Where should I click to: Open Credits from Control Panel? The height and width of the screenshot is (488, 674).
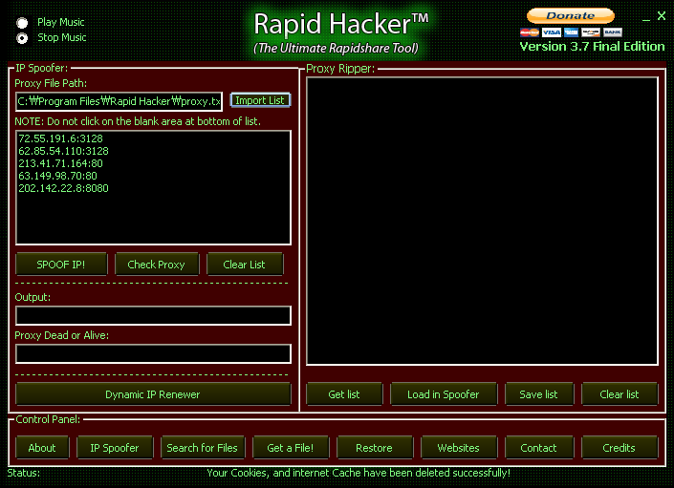pyautogui.click(x=620, y=448)
